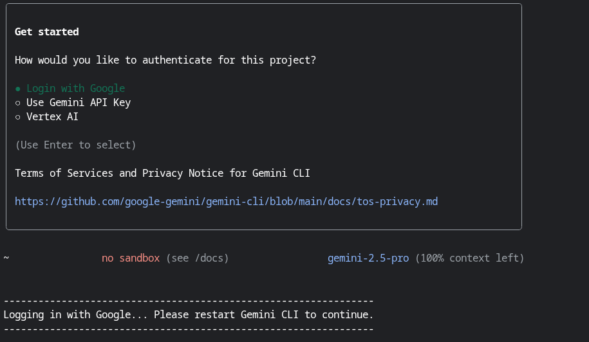Click the github.com portion of the URL
This screenshot has width=589, height=342.
(x=90, y=202)
